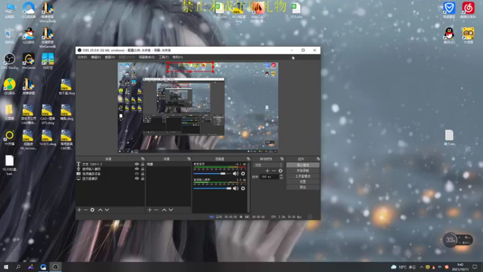This screenshot has width=483, height=272.
Task: Open the red NetEase Cloud Music desktop icon
Action: (469, 10)
